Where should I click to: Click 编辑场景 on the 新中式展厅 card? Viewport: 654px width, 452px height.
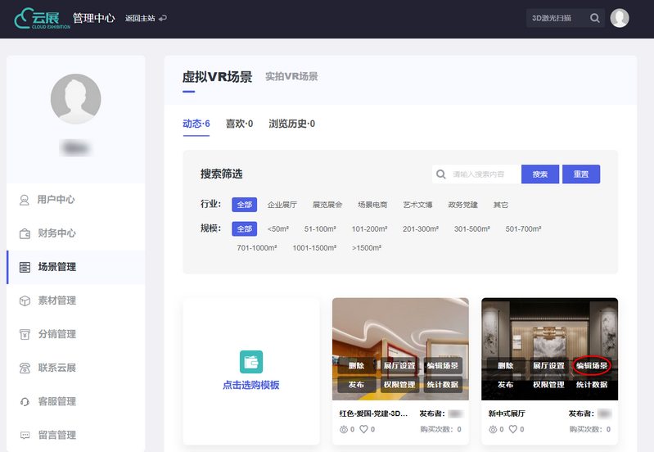tap(593, 366)
